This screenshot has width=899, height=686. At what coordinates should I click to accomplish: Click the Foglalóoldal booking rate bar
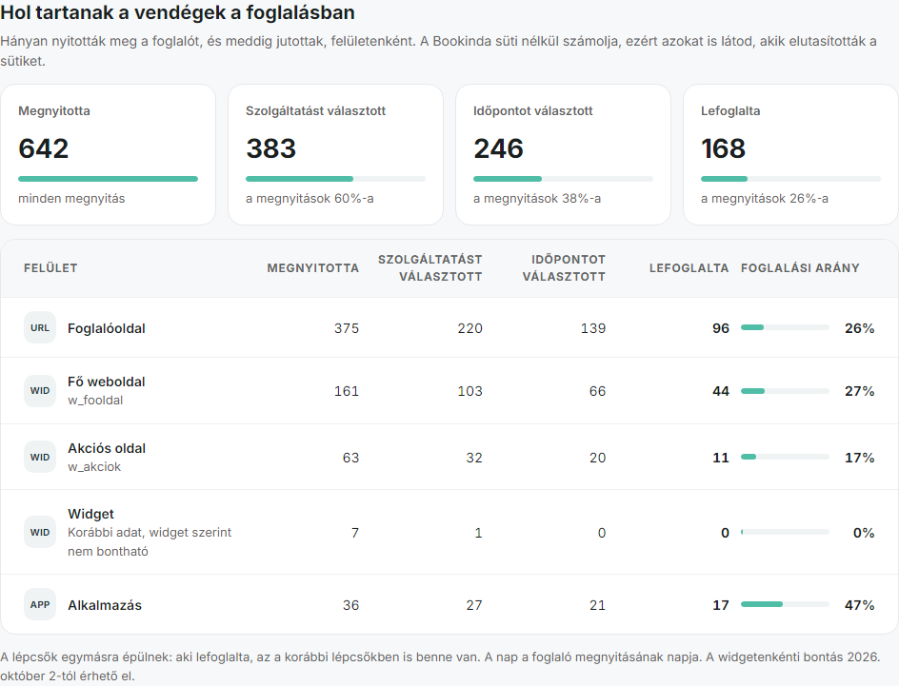(785, 327)
